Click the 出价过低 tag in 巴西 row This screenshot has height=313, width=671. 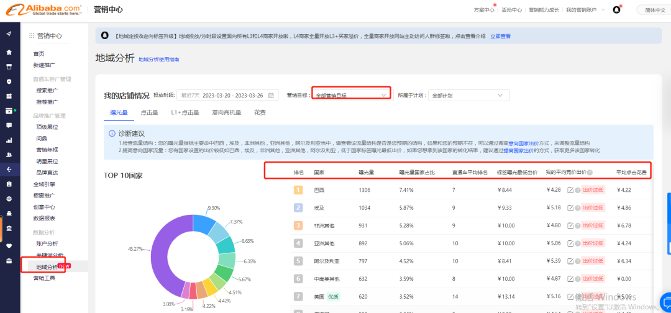click(593, 190)
